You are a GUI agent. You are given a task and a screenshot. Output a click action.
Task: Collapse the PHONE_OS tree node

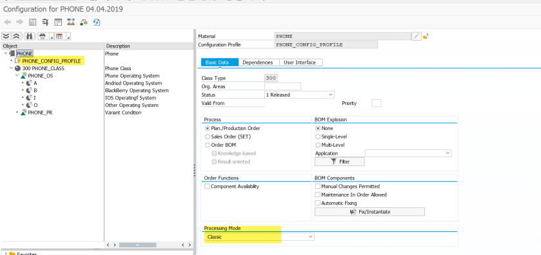click(x=17, y=76)
